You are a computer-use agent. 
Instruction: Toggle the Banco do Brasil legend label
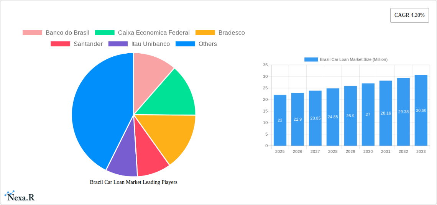[x=67, y=33]
